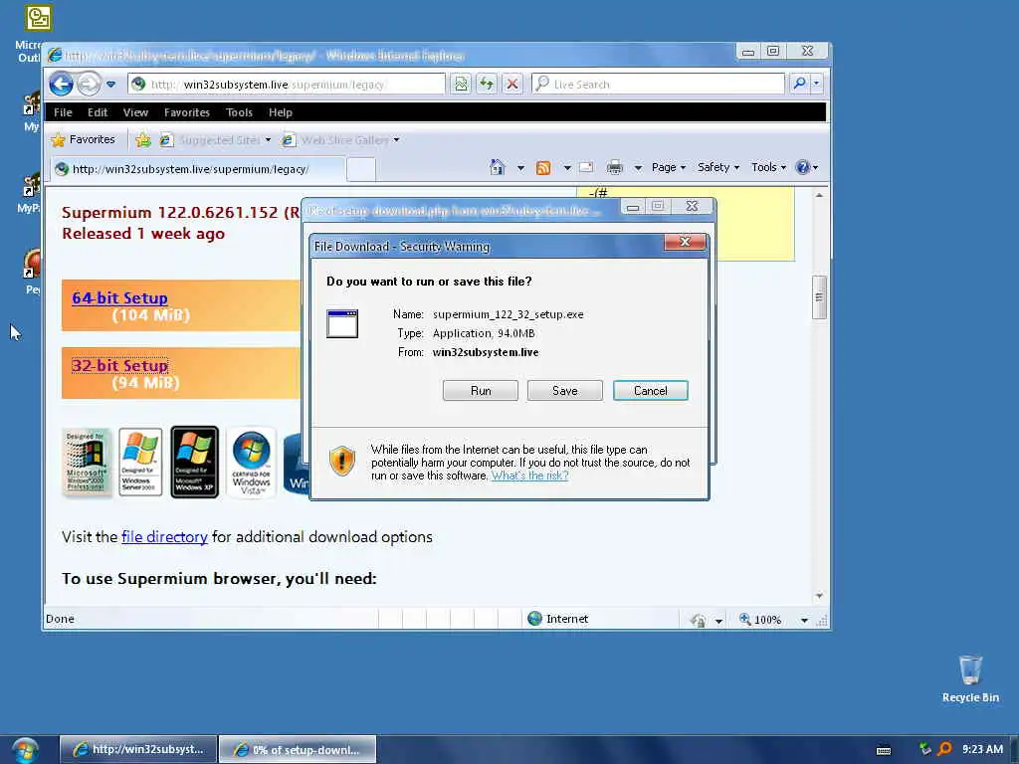Click the 64-bit Setup link
Viewport: 1019px width, 764px height.
point(119,298)
